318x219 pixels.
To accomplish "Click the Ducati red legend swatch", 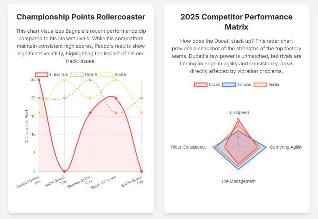I will tap(201, 85).
